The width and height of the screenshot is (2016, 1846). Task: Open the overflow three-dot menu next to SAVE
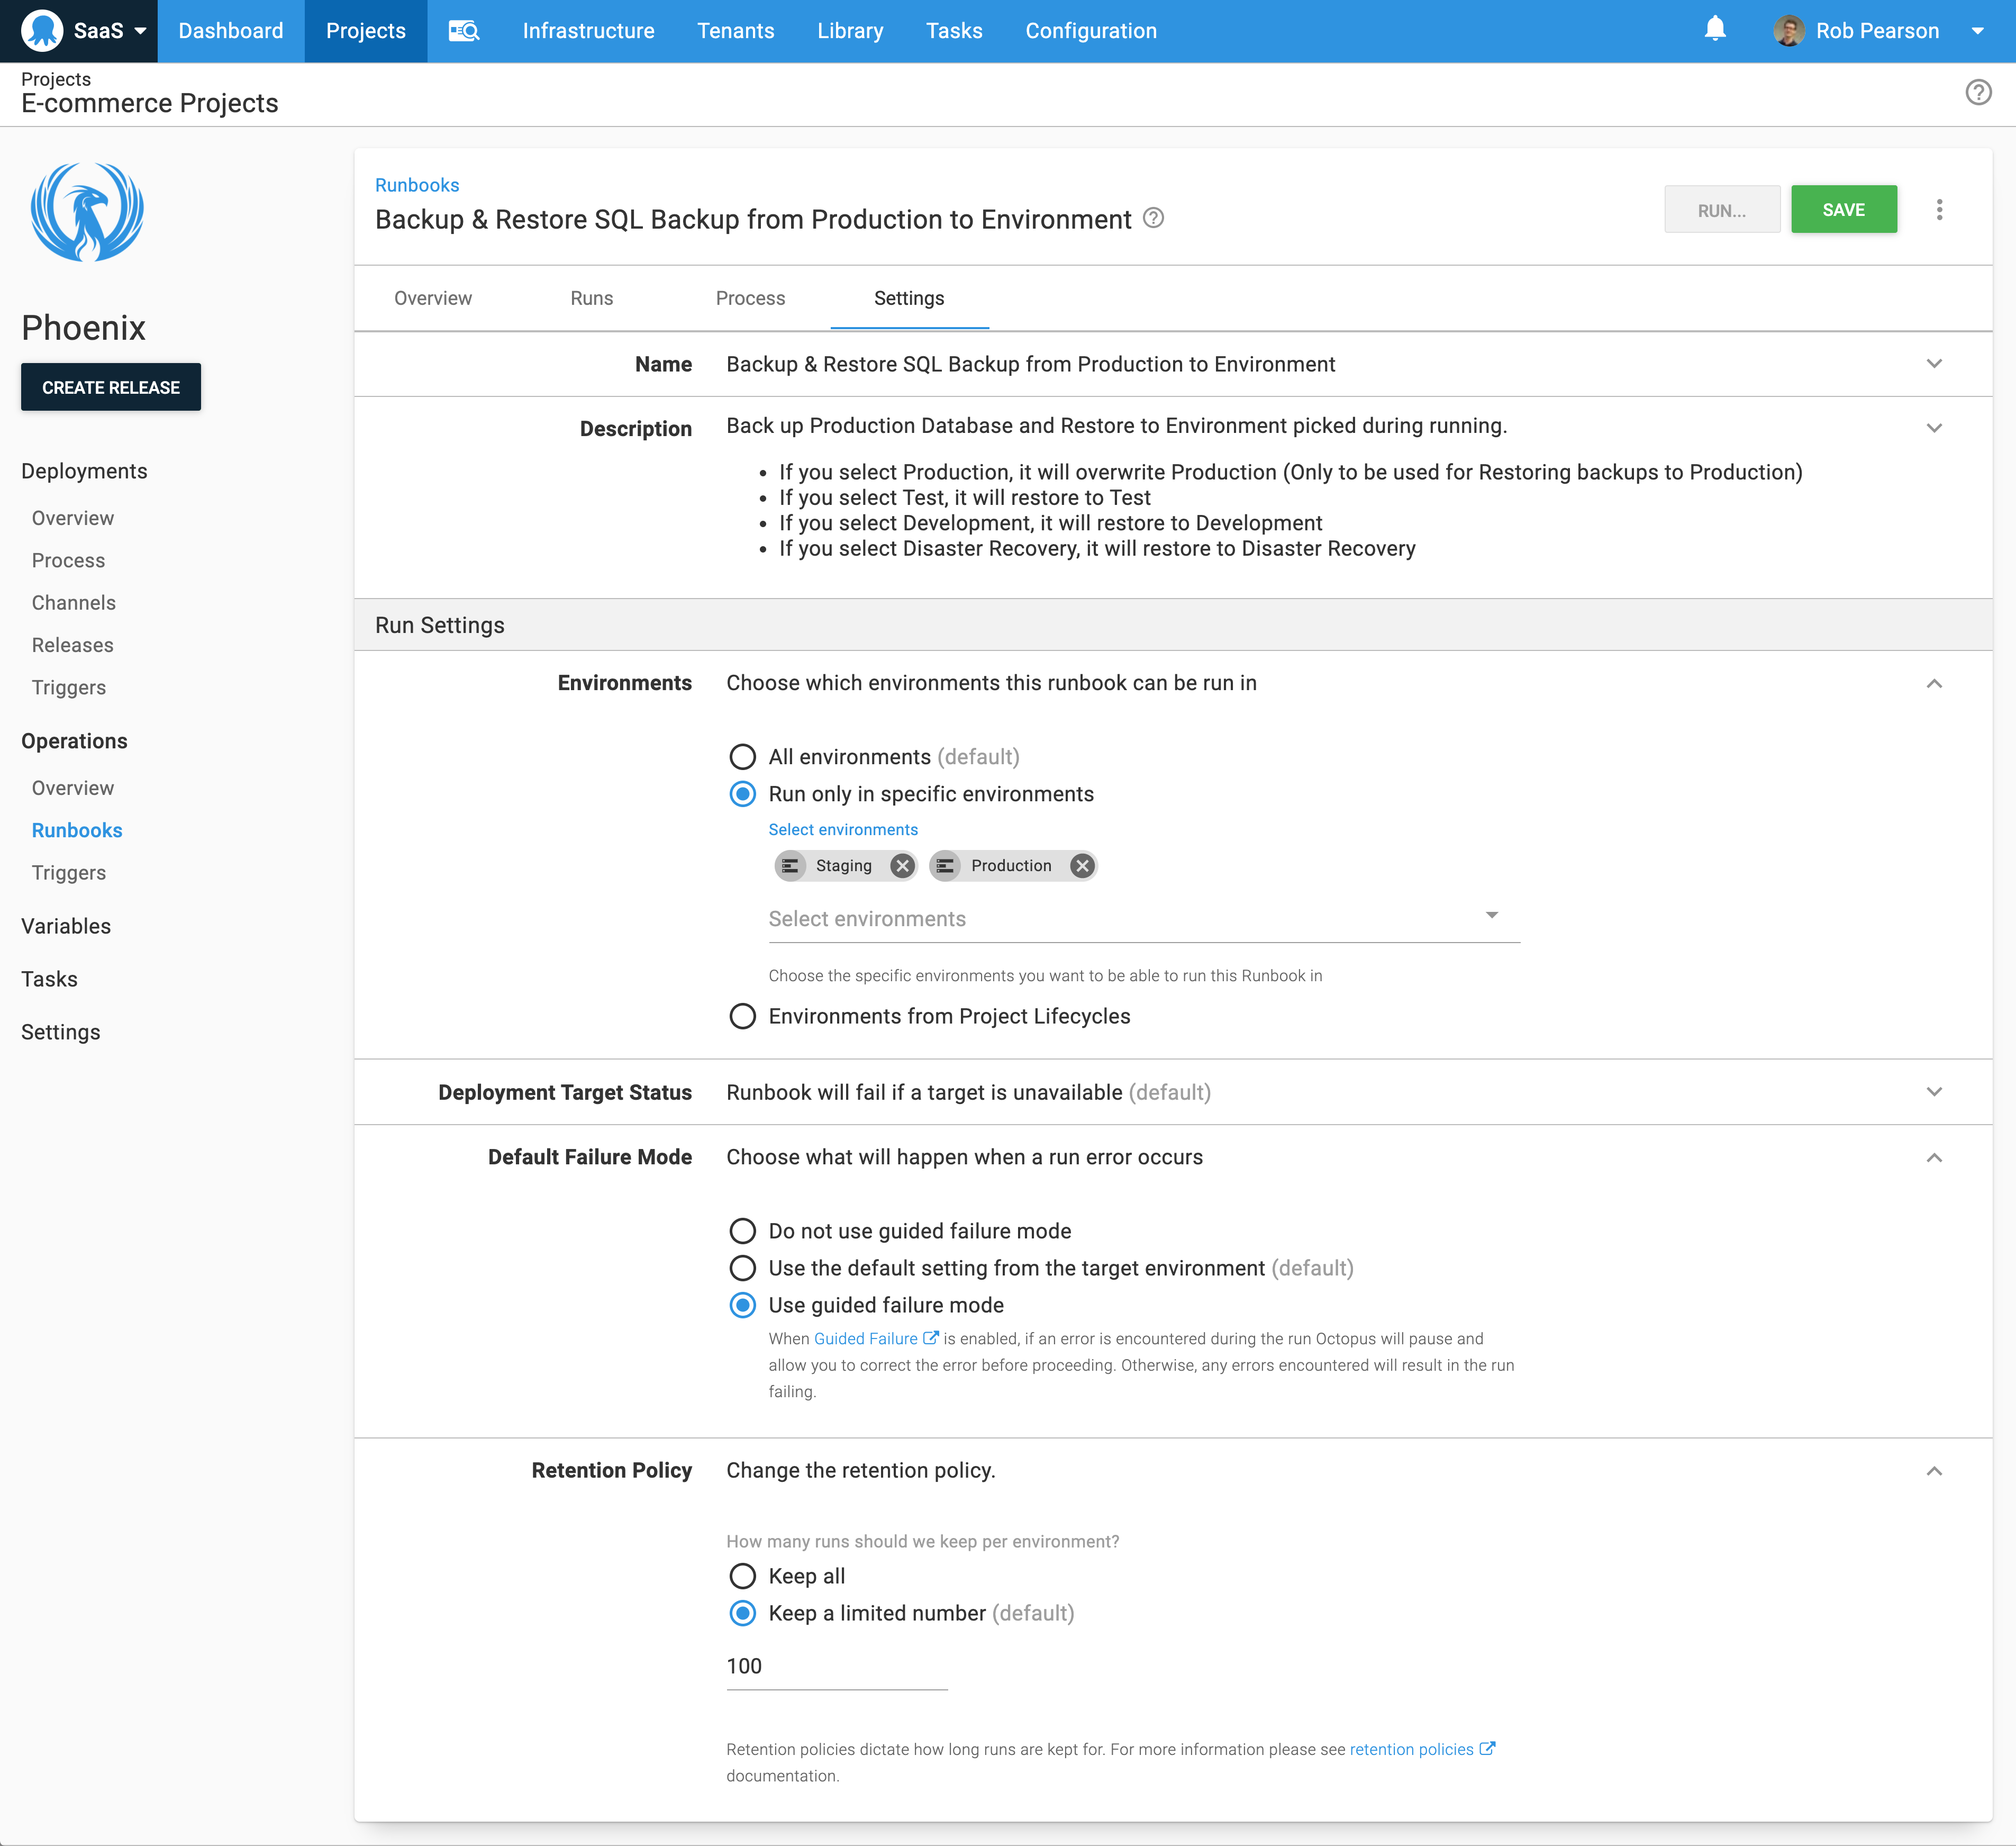1939,209
